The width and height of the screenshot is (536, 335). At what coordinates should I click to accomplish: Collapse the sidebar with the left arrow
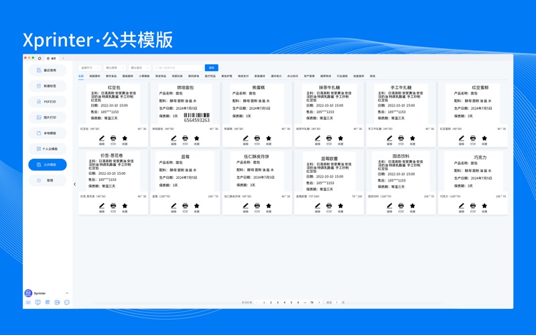75,184
